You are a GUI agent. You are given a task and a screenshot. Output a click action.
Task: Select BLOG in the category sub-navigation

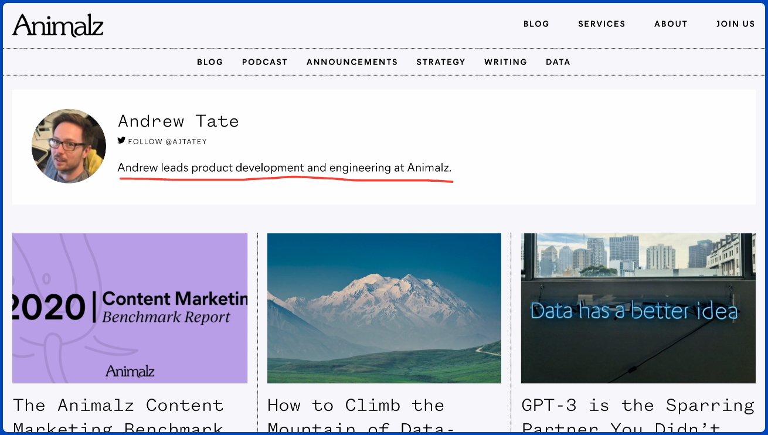point(210,62)
